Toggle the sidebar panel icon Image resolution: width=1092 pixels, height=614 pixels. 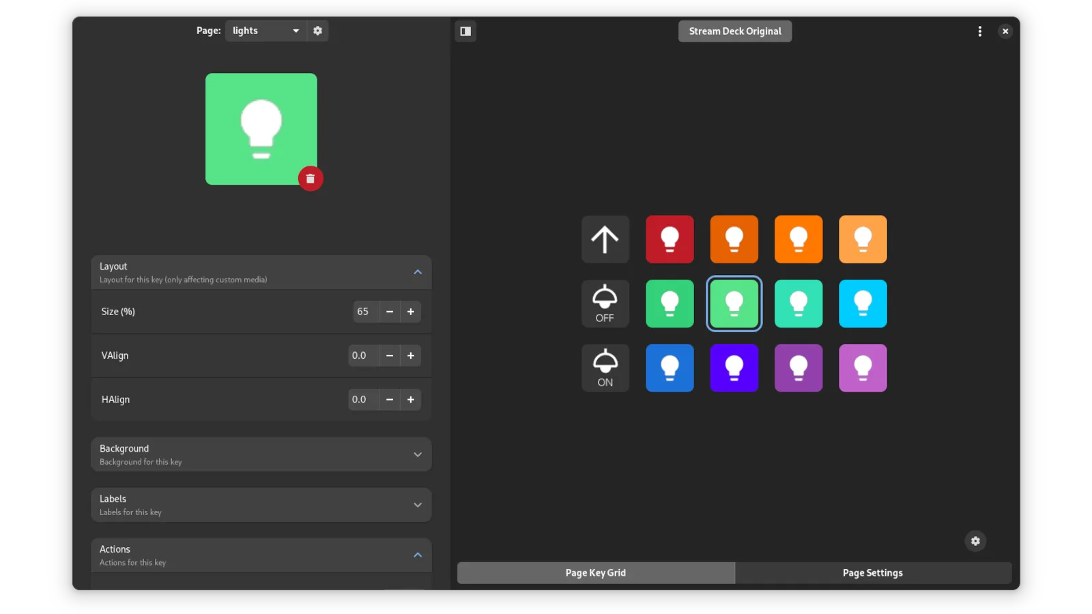pos(465,31)
